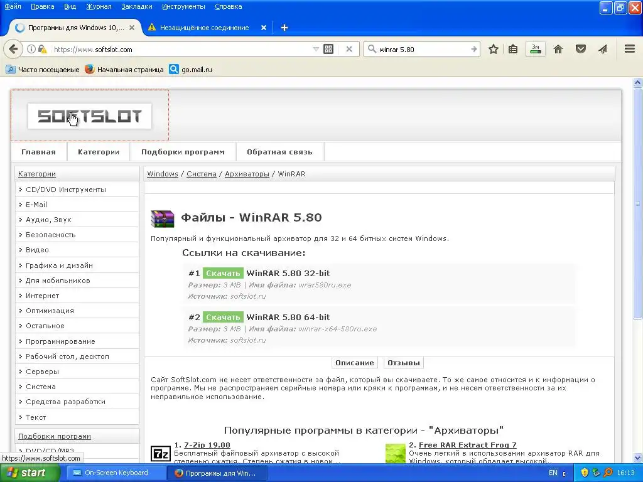Click the paper plane send icon
The width and height of the screenshot is (643, 482).
[602, 49]
